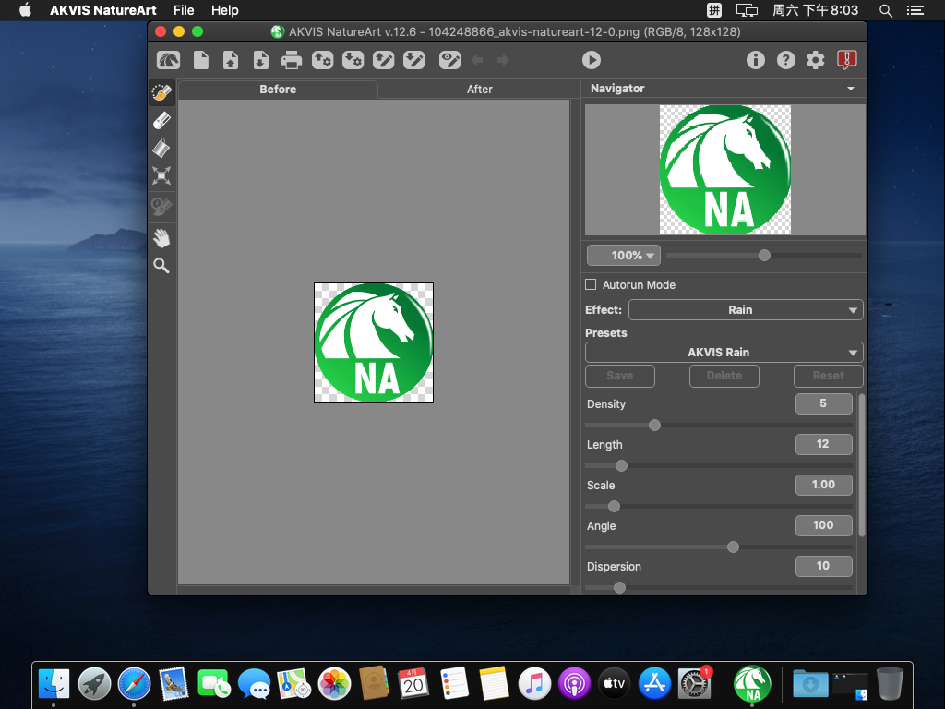Click the Angle value field
This screenshot has width=945, height=709.
(x=823, y=525)
